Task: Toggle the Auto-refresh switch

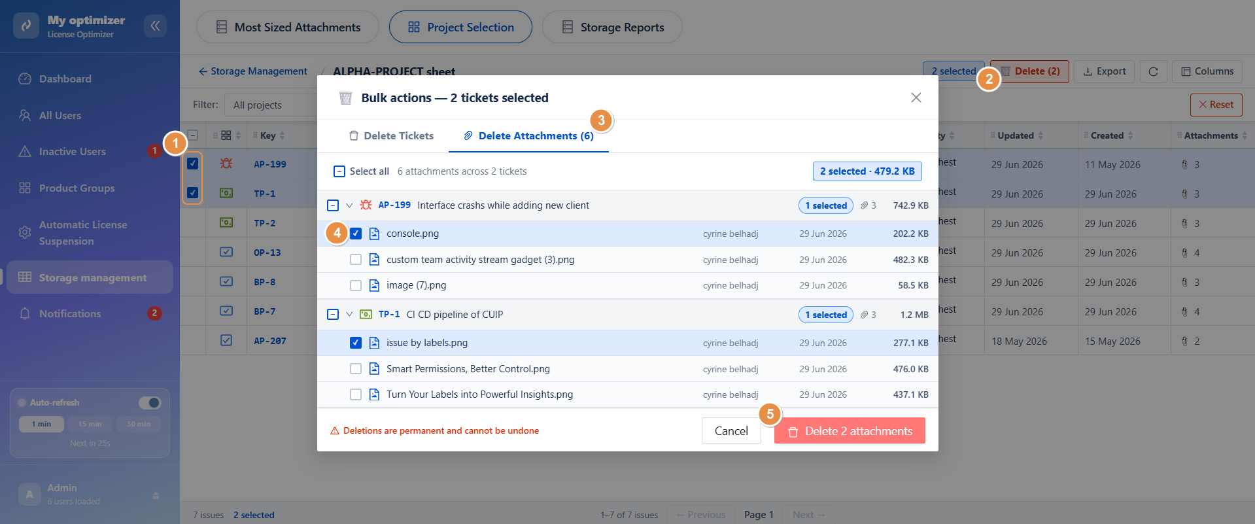Action: (x=150, y=402)
